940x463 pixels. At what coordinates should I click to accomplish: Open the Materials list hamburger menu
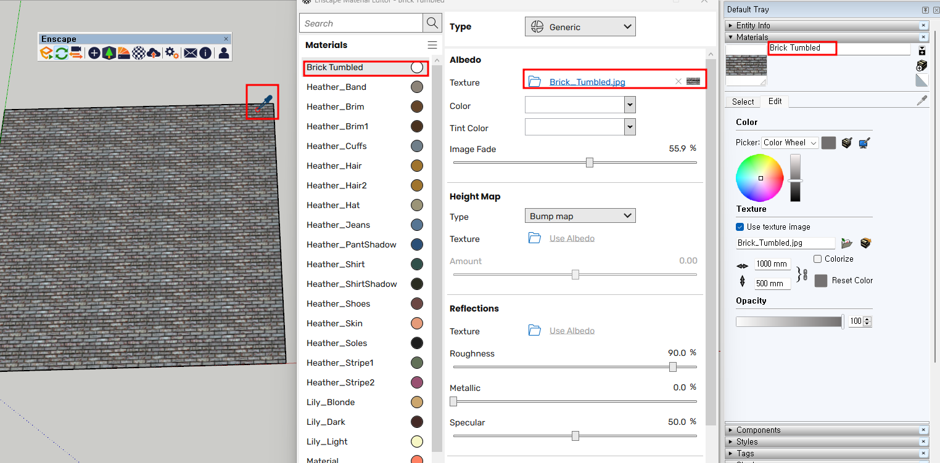point(432,45)
